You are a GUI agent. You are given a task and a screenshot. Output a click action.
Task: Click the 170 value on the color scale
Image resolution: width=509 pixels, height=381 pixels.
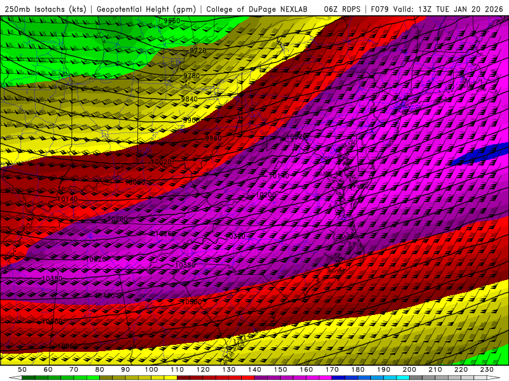332,370
